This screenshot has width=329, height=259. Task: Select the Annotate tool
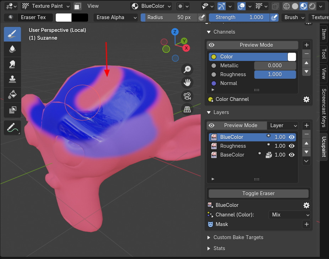[12, 128]
